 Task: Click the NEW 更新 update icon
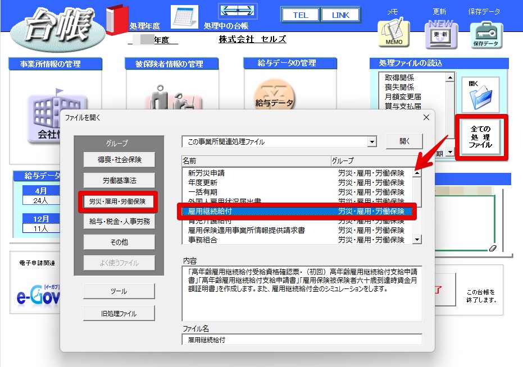point(441,34)
